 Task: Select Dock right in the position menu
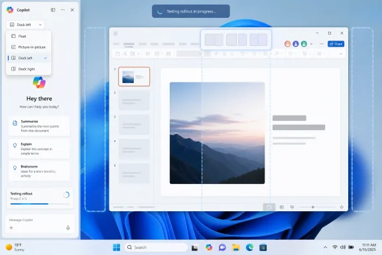[29, 69]
